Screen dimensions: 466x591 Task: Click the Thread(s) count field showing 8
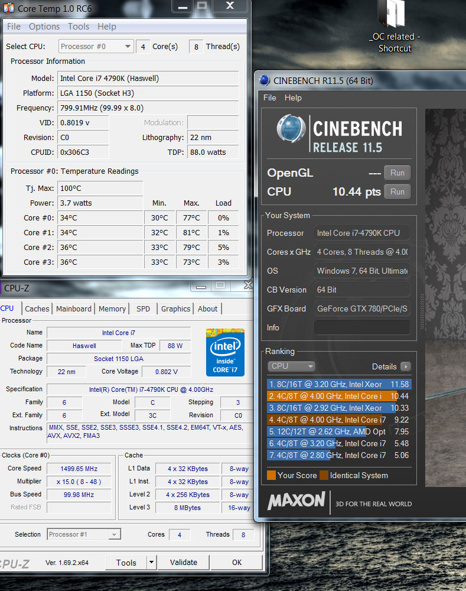click(x=196, y=47)
